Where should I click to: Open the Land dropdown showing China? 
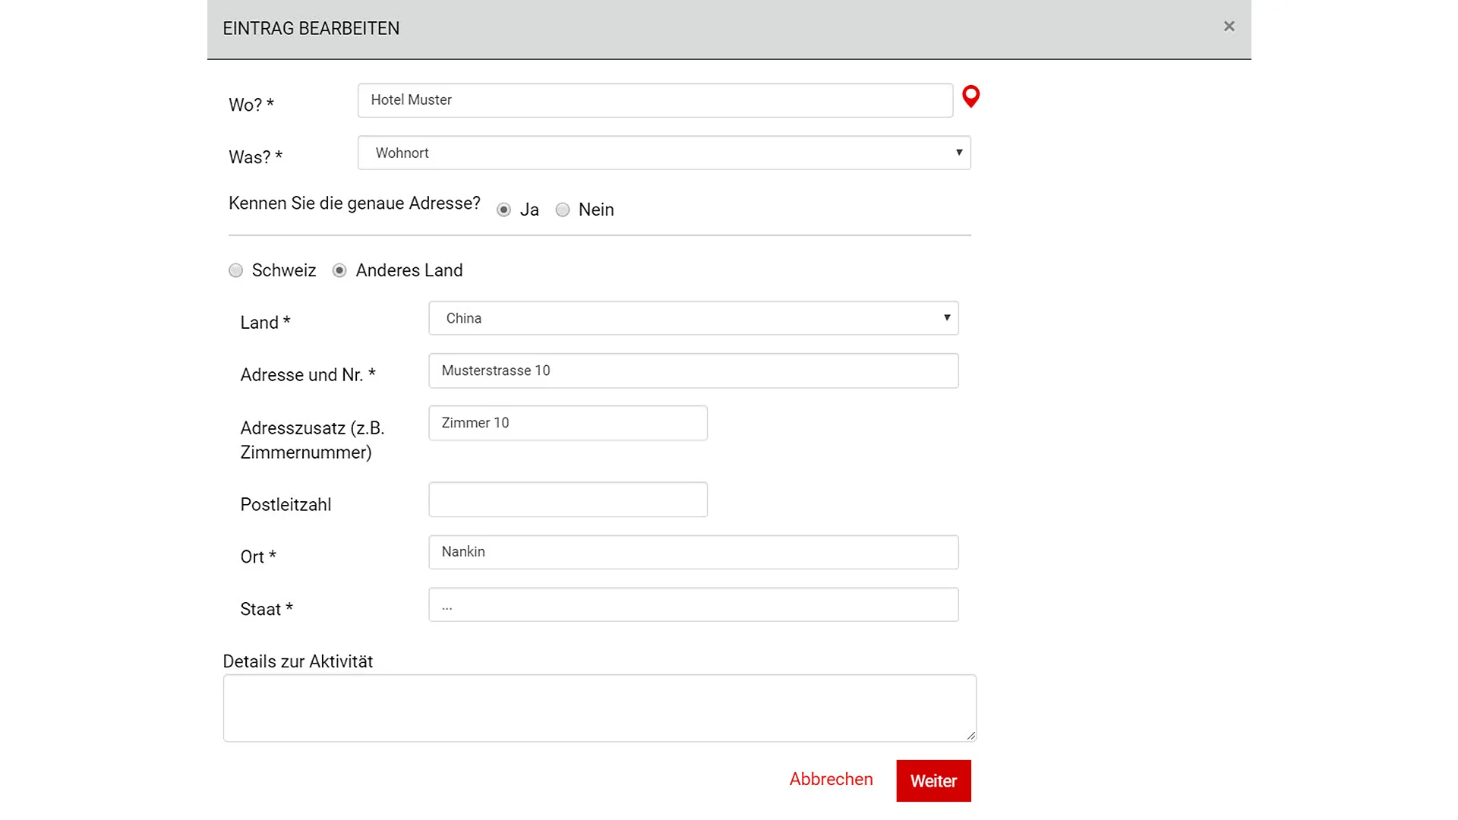click(x=693, y=318)
